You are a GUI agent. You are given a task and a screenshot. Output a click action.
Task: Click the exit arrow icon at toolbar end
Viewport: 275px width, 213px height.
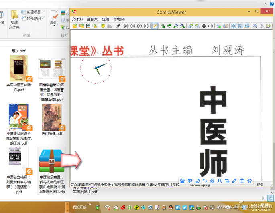tap(268, 26)
